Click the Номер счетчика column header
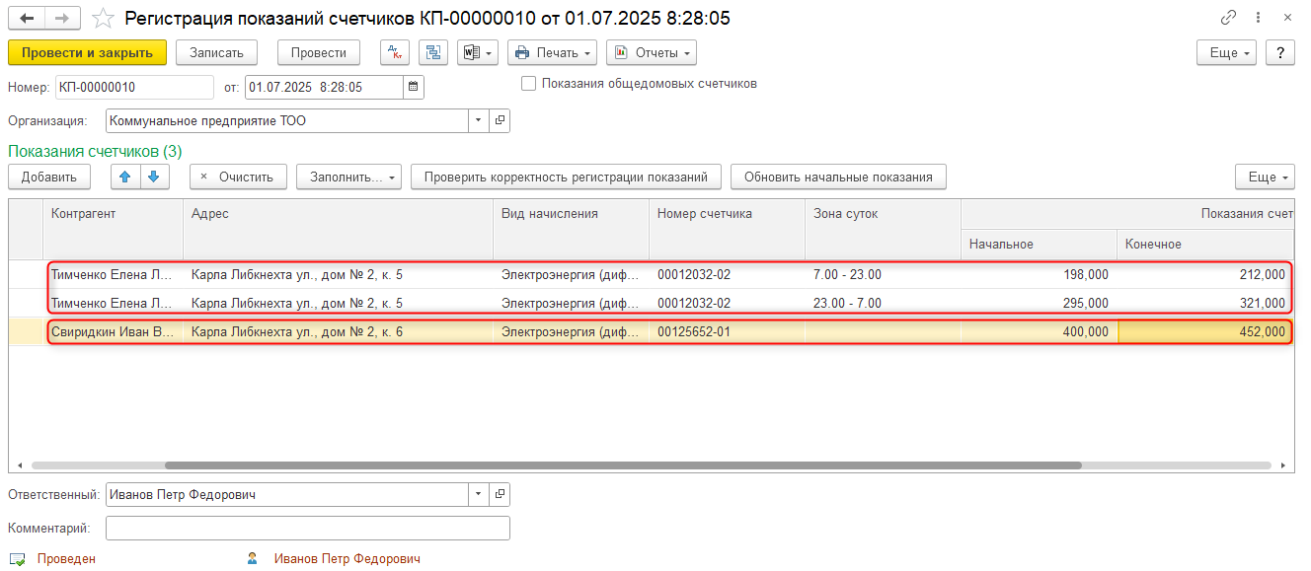 (727, 229)
